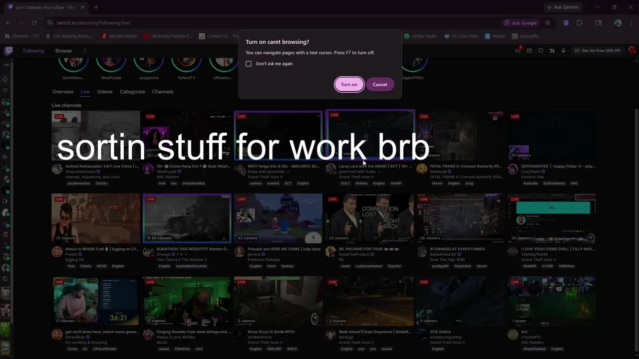This screenshot has width=639, height=359.
Task: Open the Fishing Planet stream thumbnail by crzywolf15
Action: click(552, 301)
